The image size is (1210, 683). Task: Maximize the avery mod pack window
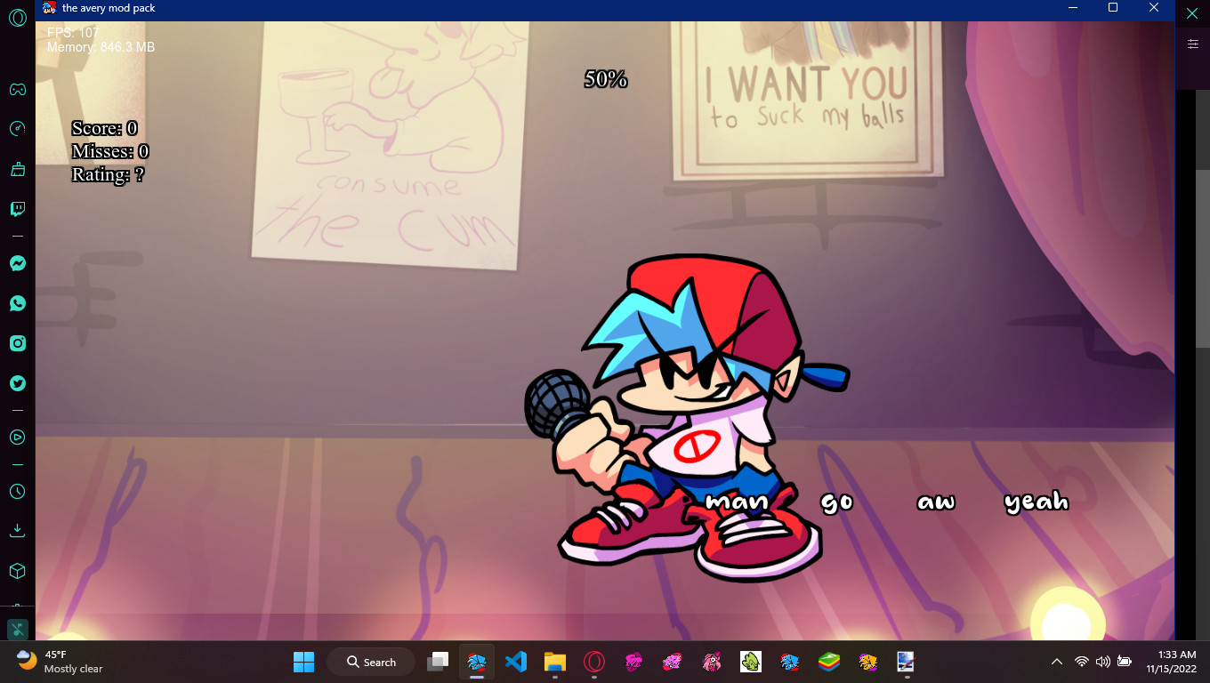click(1113, 8)
